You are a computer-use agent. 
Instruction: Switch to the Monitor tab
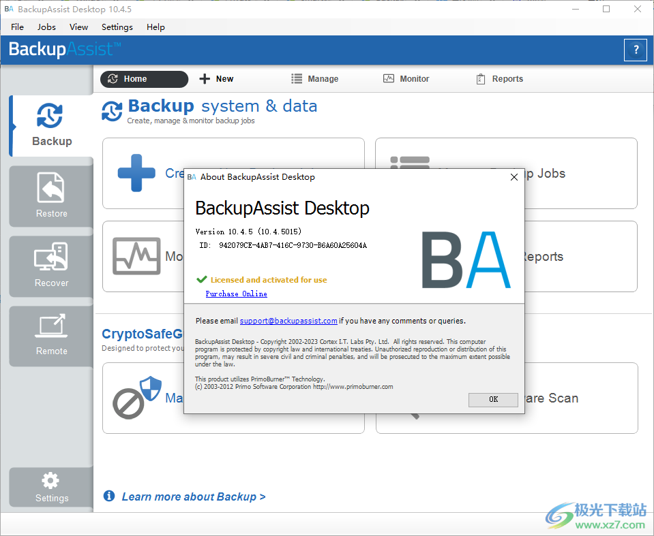[406, 79]
